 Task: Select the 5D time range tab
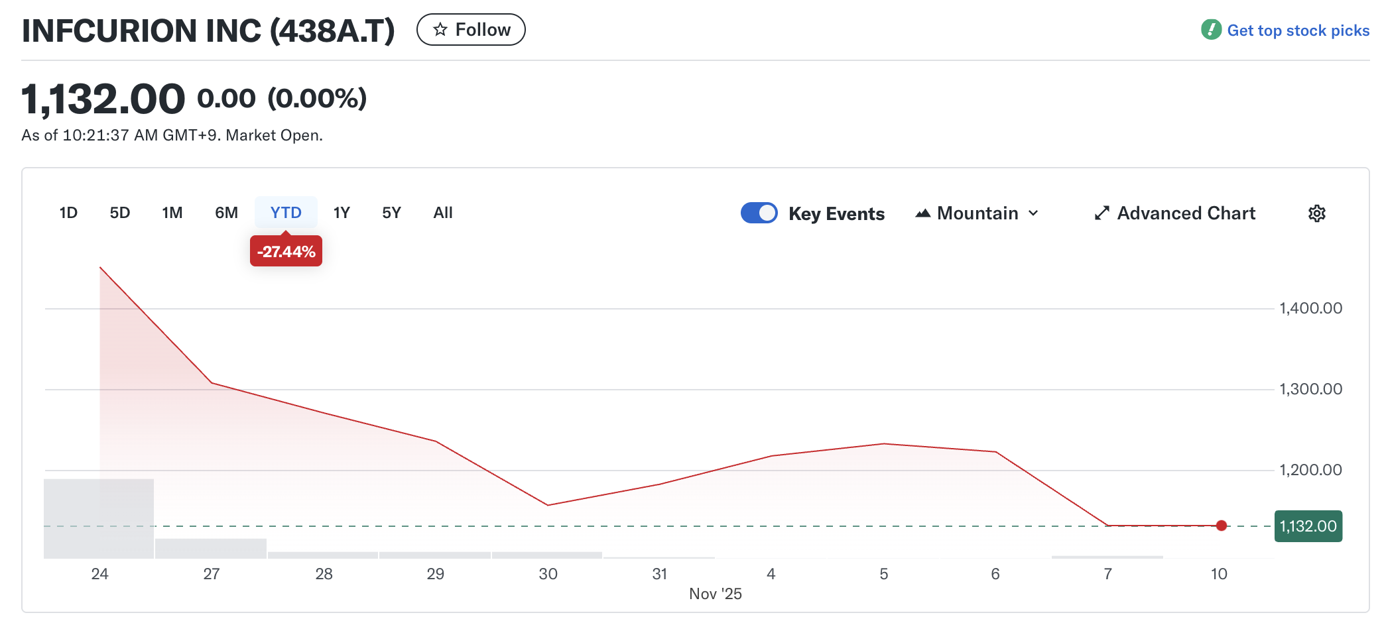pyautogui.click(x=119, y=213)
